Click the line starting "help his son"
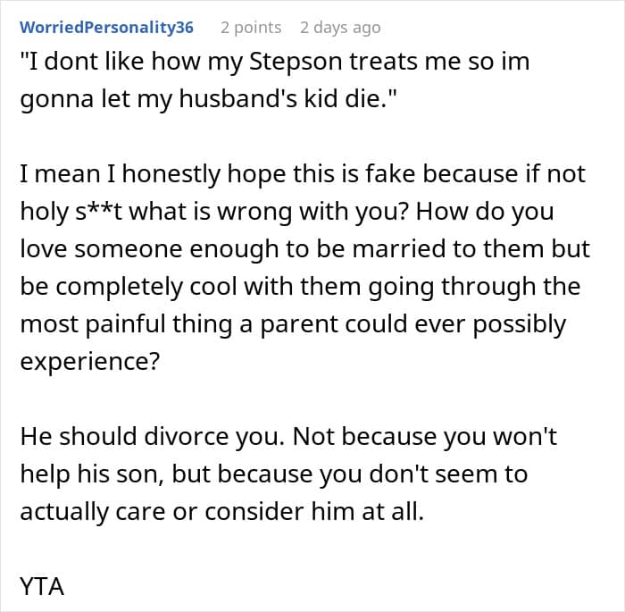Screen dimensions: 625x612 pos(274,474)
